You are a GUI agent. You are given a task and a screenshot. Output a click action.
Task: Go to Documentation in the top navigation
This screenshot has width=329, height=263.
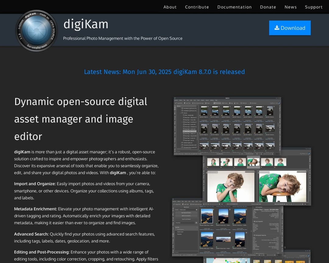click(234, 7)
